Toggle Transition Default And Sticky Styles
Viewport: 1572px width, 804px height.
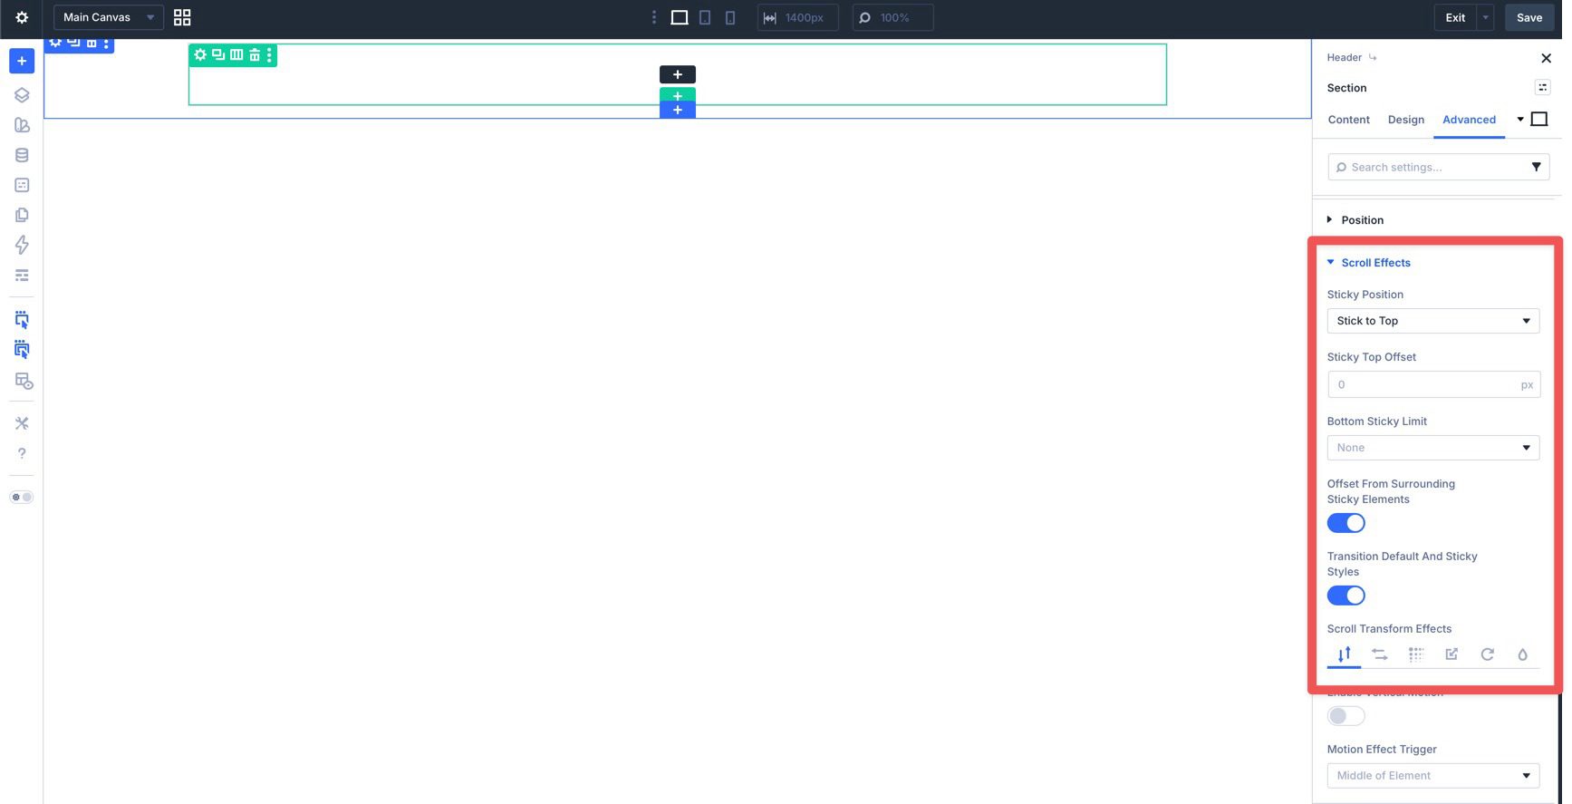pos(1345,596)
